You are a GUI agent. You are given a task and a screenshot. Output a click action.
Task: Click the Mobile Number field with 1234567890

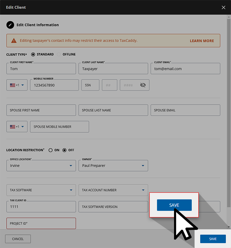(x=55, y=85)
